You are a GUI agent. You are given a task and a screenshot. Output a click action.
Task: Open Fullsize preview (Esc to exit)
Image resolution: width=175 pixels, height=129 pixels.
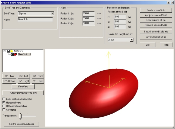tap(23, 93)
